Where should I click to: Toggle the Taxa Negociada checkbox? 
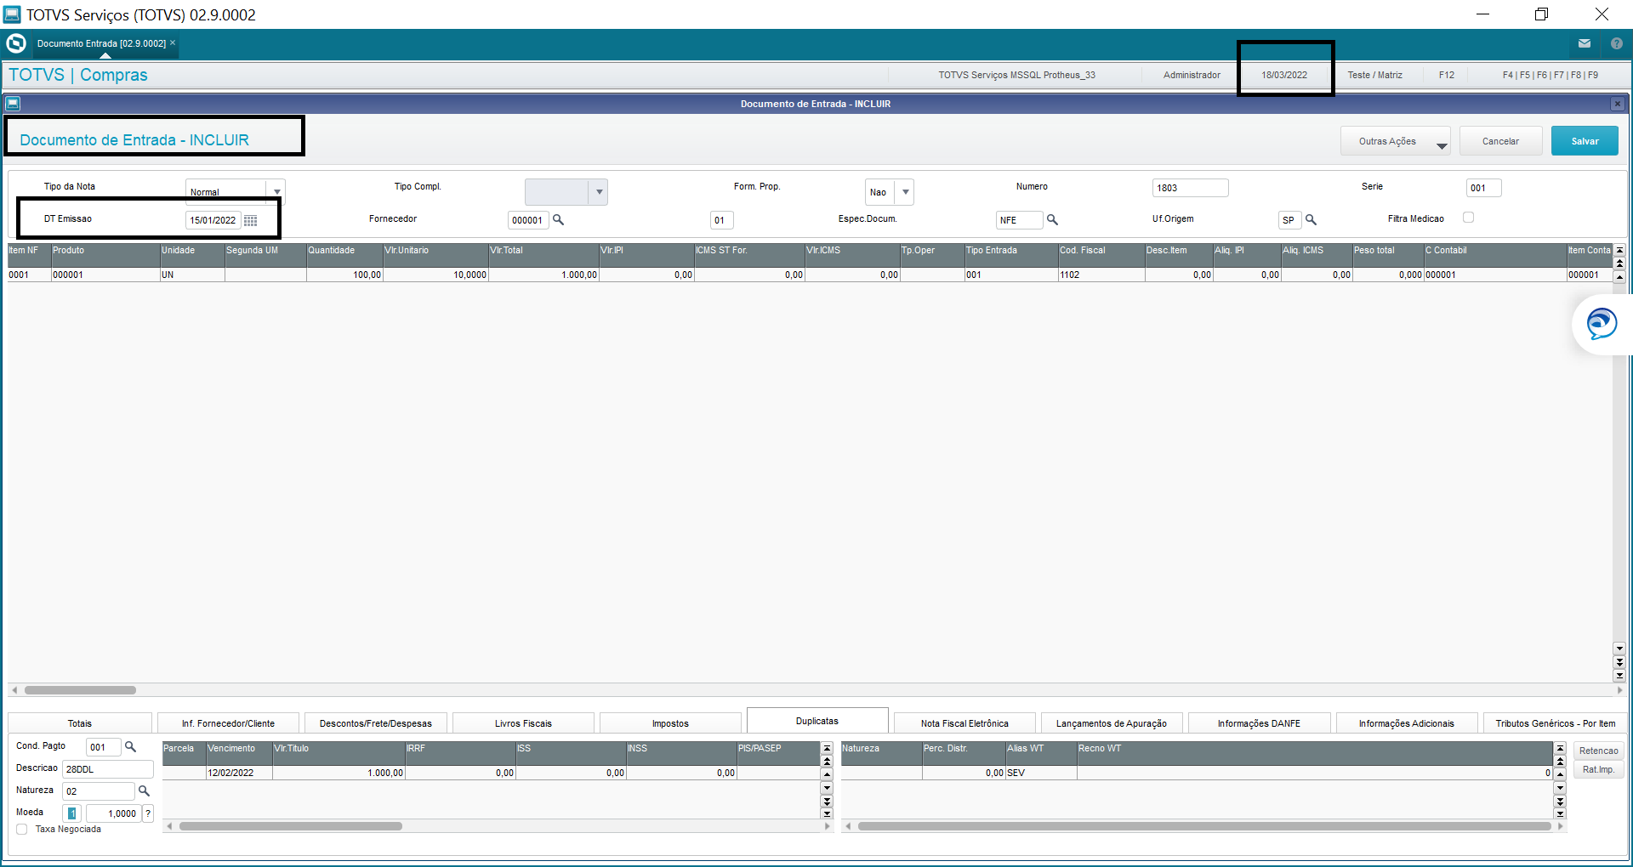pyautogui.click(x=22, y=830)
